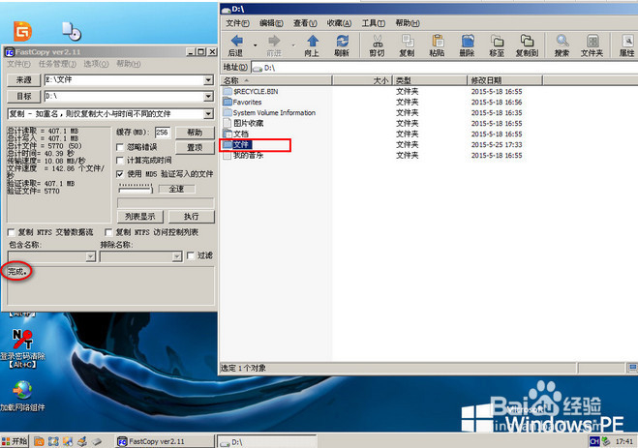The image size is (638, 448).
Task: Click the FastCopy Help button
Action: [195, 133]
